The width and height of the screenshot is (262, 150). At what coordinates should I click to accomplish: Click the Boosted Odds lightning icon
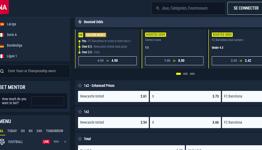(x=80, y=22)
